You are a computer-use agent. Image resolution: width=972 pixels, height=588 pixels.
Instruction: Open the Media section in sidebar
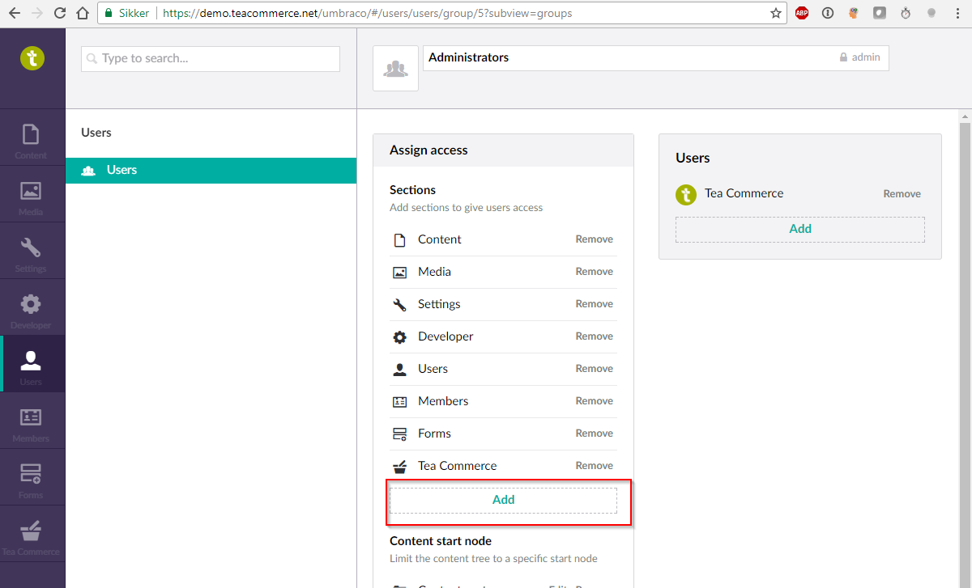(32, 194)
